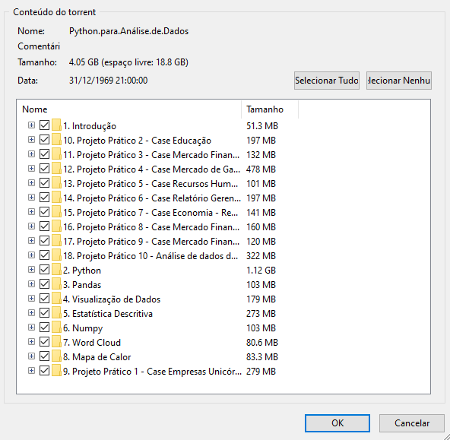Expand the 1. Introdução folder tree

(32, 125)
